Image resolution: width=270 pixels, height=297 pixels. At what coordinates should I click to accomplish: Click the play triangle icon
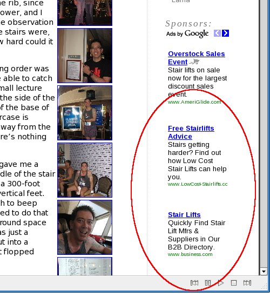click(x=220, y=283)
